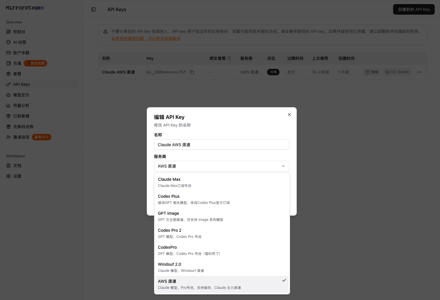Click 创建新的 API Key button
This screenshot has width=440, height=300.
pos(414,9)
